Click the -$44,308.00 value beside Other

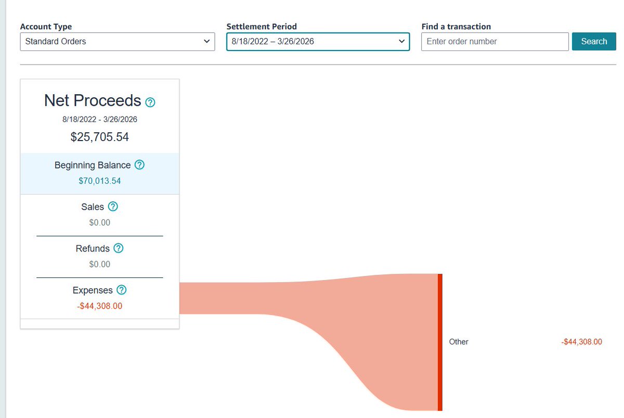pos(582,342)
